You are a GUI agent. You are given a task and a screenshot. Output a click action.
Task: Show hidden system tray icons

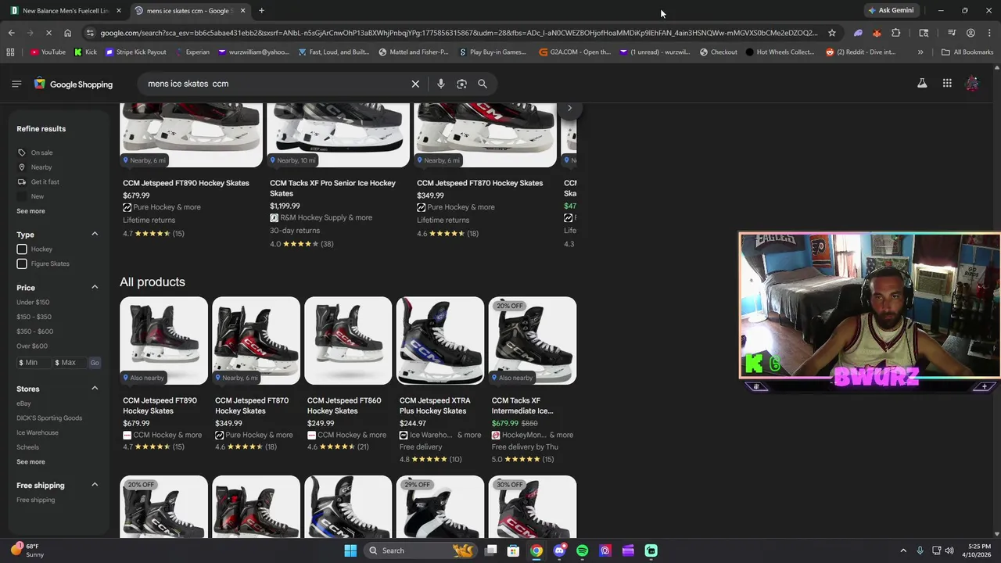pyautogui.click(x=903, y=550)
